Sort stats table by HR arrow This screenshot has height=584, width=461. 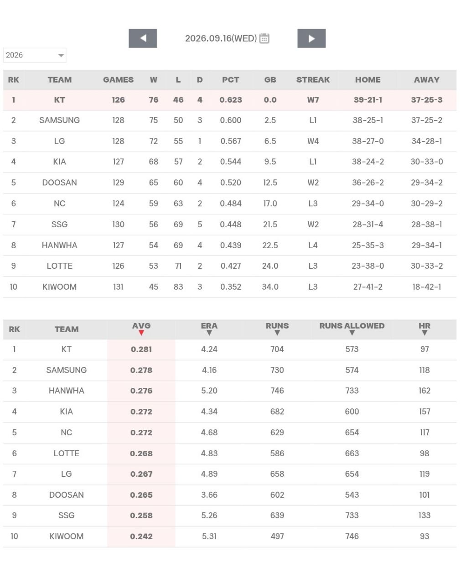pos(425,333)
